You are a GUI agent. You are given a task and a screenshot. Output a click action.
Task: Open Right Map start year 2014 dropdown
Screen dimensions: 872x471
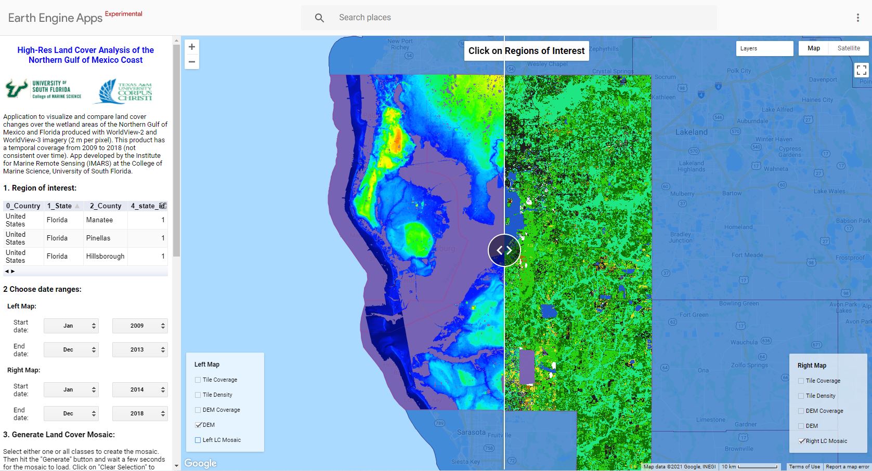point(140,389)
